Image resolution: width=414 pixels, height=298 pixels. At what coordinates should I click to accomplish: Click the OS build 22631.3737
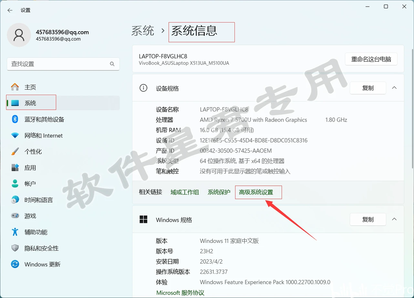point(214,272)
